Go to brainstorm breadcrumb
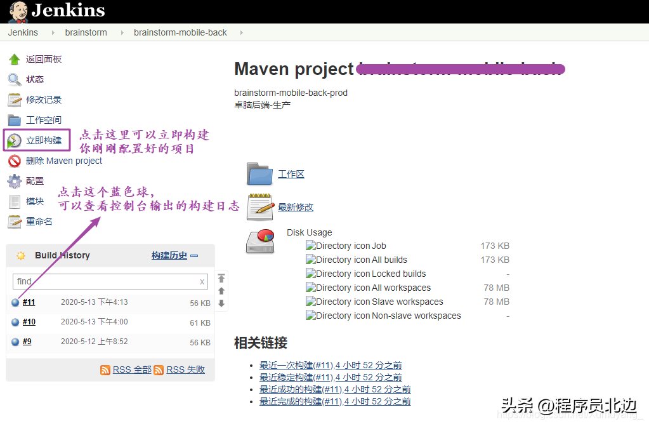Image resolution: width=649 pixels, height=426 pixels. (x=86, y=32)
